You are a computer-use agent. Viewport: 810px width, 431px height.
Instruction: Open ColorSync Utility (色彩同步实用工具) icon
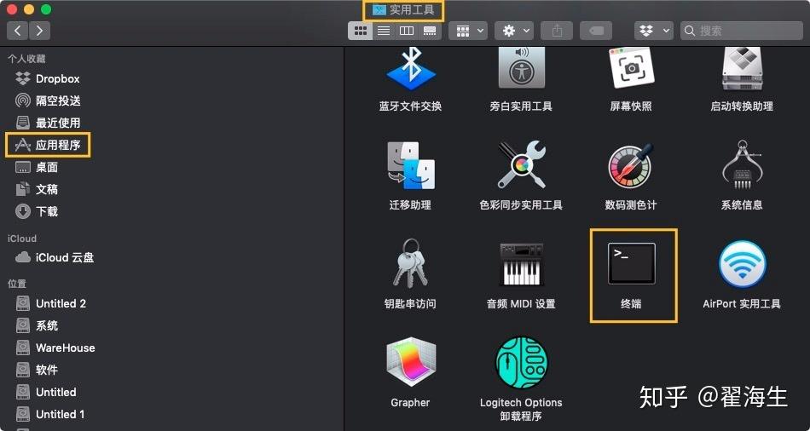click(x=521, y=165)
